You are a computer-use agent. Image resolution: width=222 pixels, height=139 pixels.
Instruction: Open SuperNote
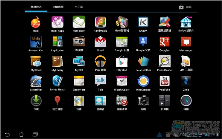(79, 83)
